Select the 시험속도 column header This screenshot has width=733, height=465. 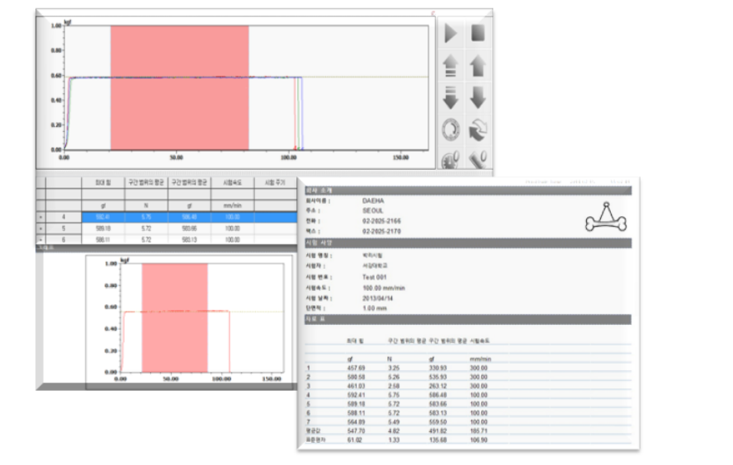coord(232,182)
